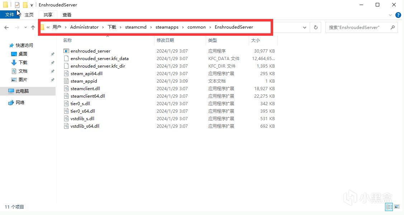
Task: Select the enshrouded_server.kfc_data file icon
Action: point(66,58)
